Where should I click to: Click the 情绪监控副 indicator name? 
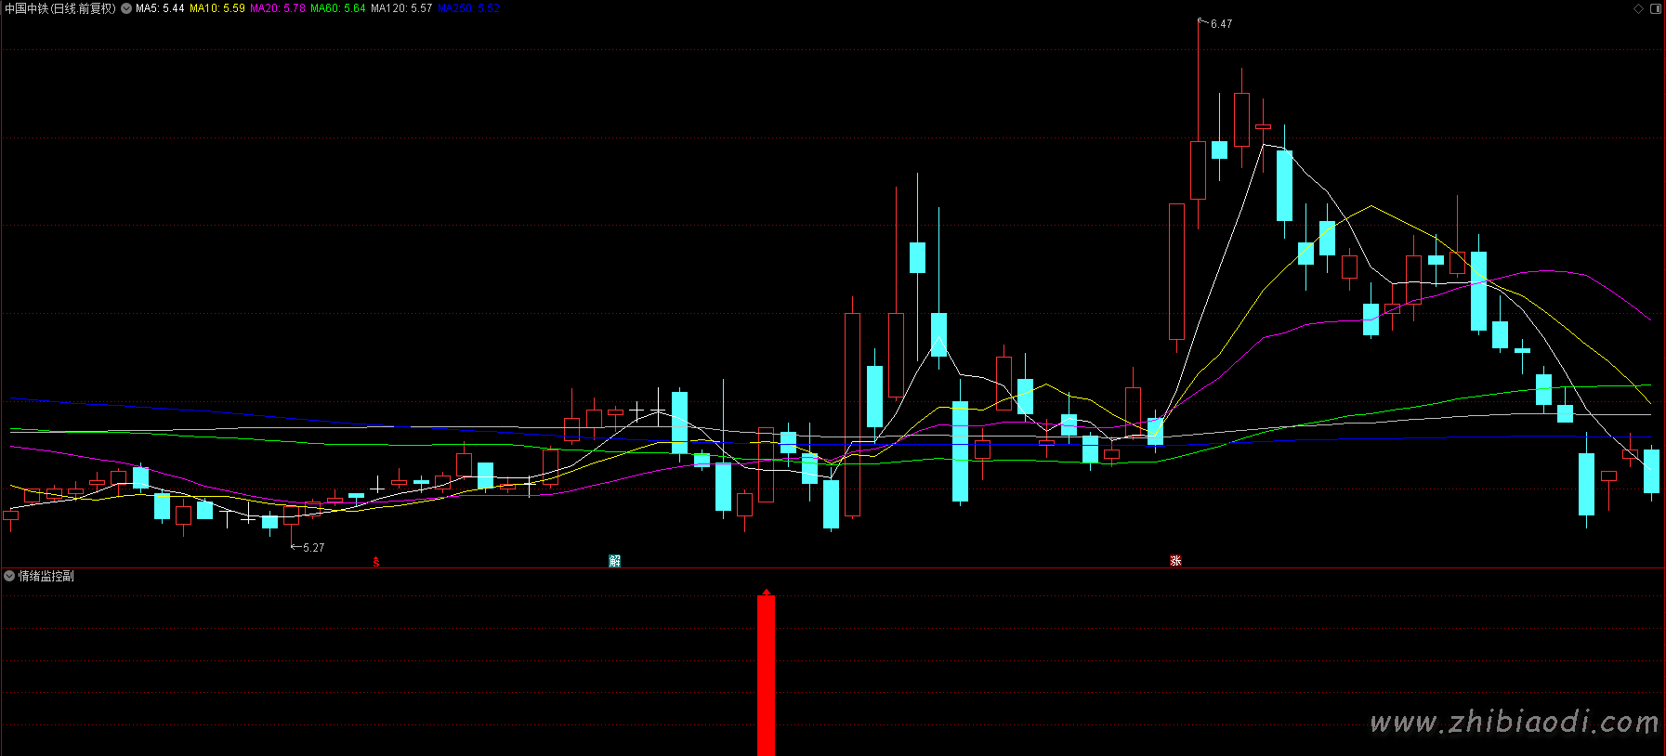(46, 576)
